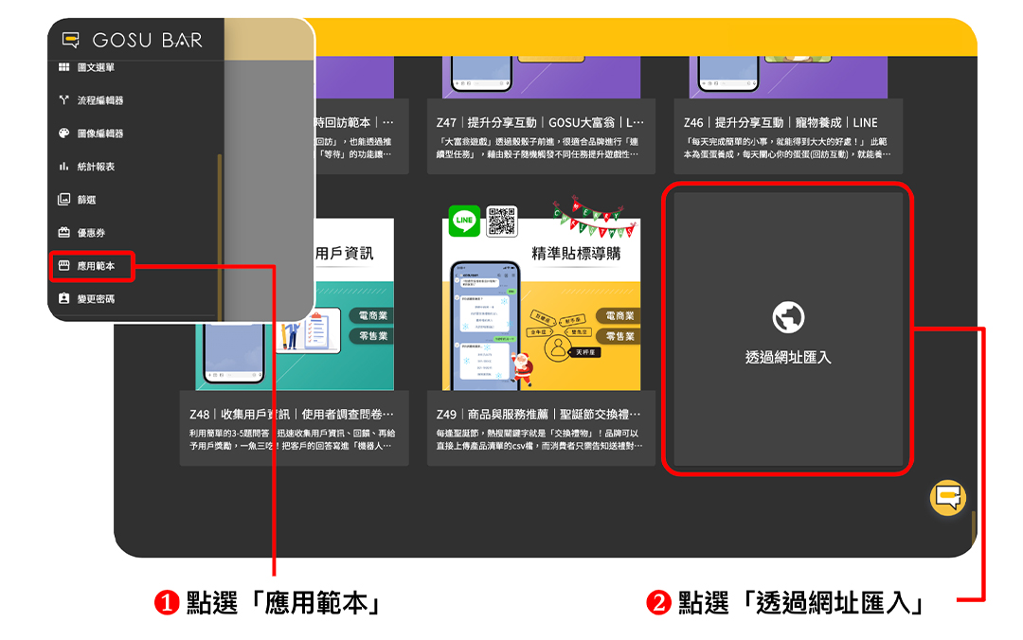
Task: Click the 電商業 tag on Z48 thumbnail
Action: tap(371, 316)
